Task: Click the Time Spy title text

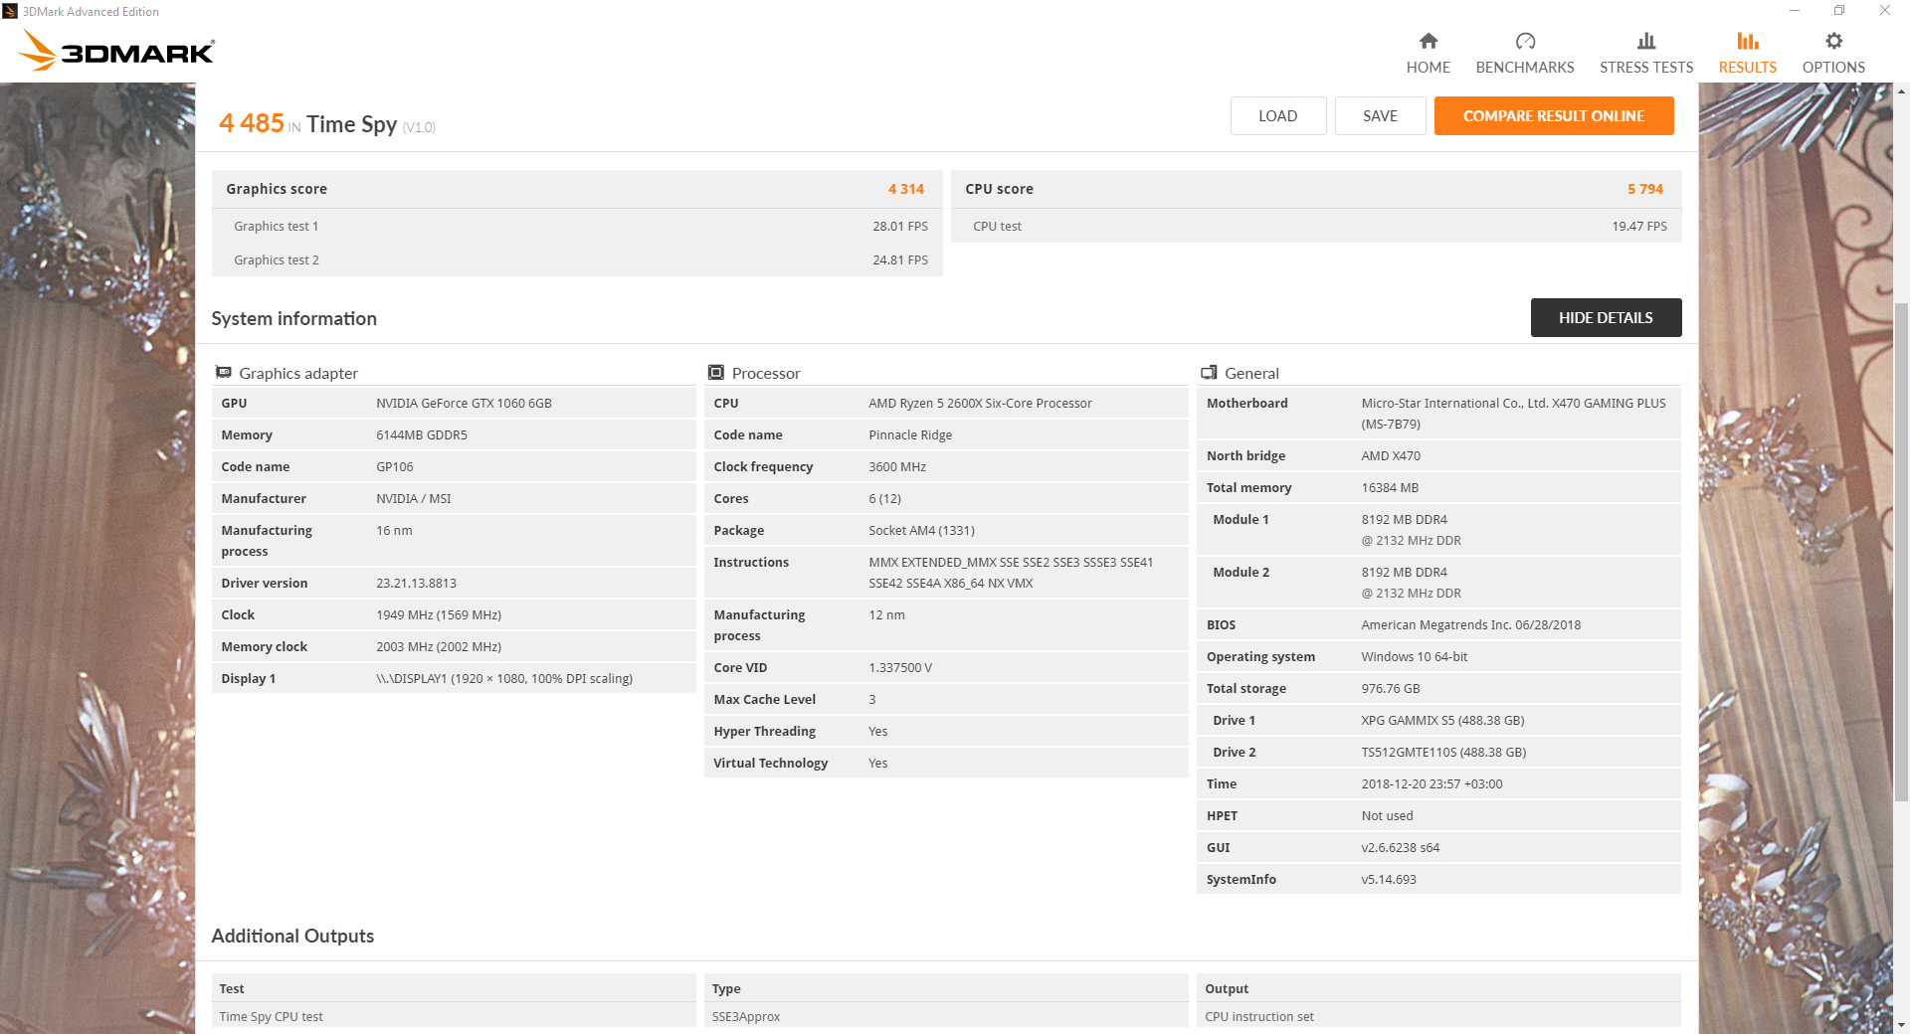Action: tap(351, 124)
